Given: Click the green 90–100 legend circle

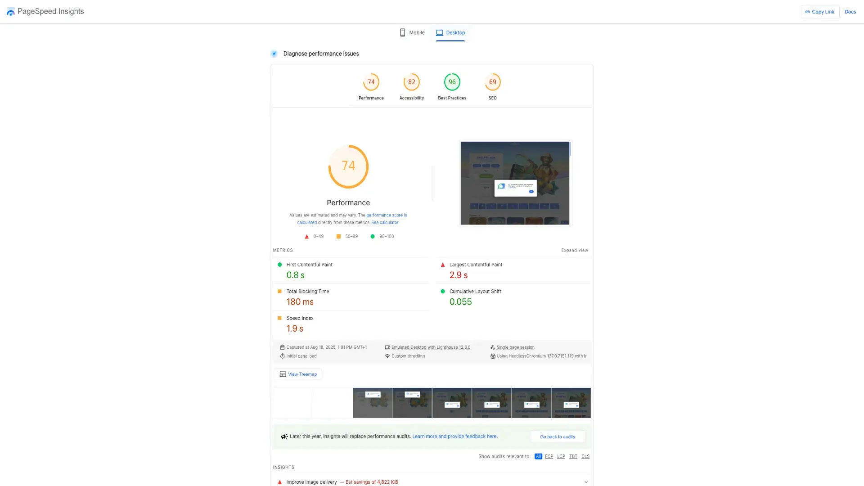Looking at the screenshot, I should click(x=372, y=236).
